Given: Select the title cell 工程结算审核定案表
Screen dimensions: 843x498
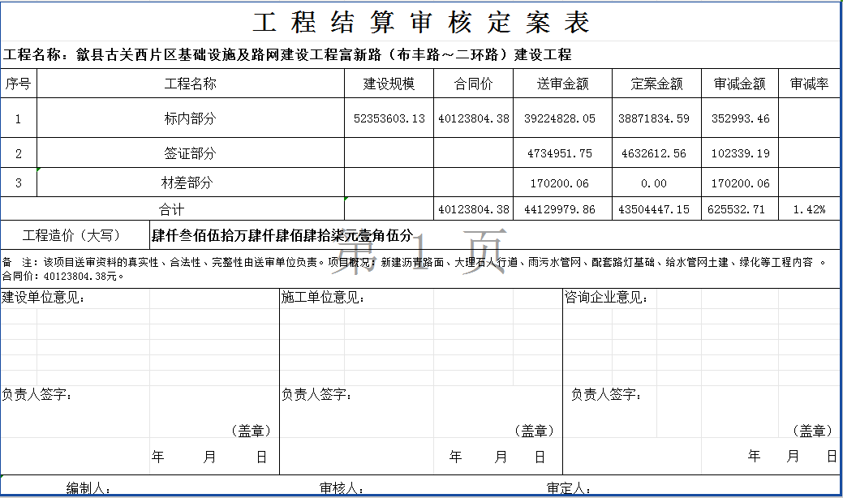Looking at the screenshot, I should [x=420, y=22].
